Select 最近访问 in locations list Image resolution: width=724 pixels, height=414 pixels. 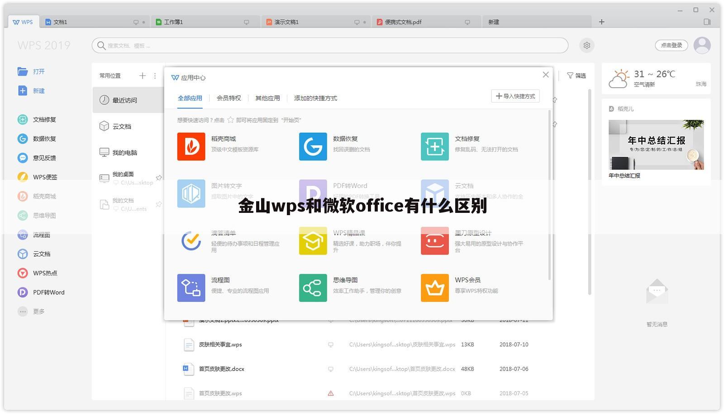[x=129, y=100]
